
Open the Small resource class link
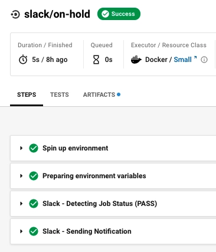click(182, 60)
